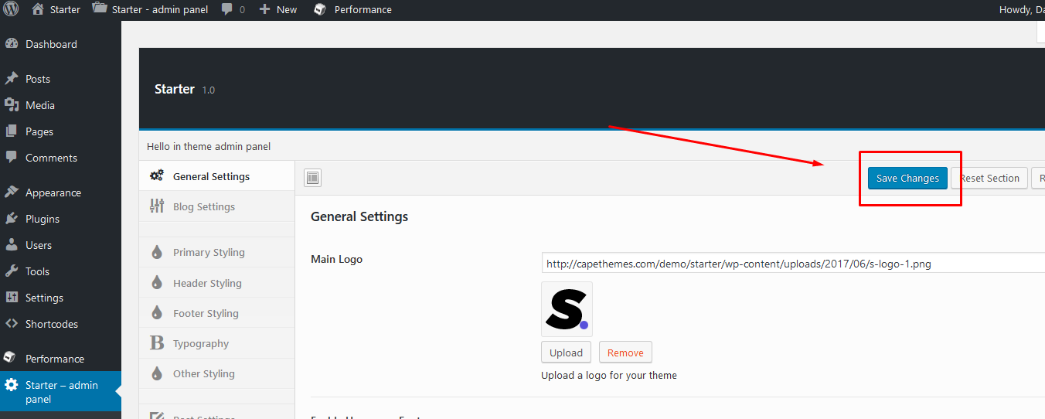The height and width of the screenshot is (419, 1045).
Task: Click the Typography bold B icon
Action: [157, 343]
